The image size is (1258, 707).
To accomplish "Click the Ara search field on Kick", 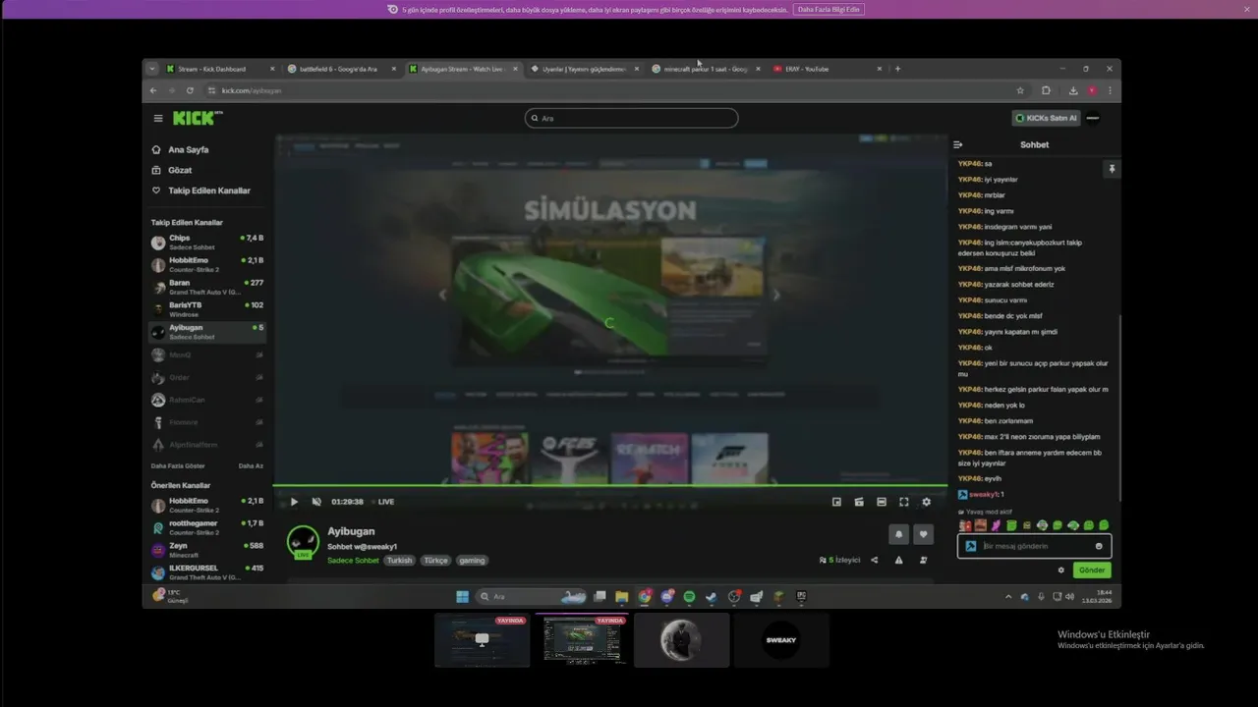I will 631,118.
